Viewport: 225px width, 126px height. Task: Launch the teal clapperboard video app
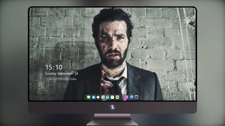107,97
